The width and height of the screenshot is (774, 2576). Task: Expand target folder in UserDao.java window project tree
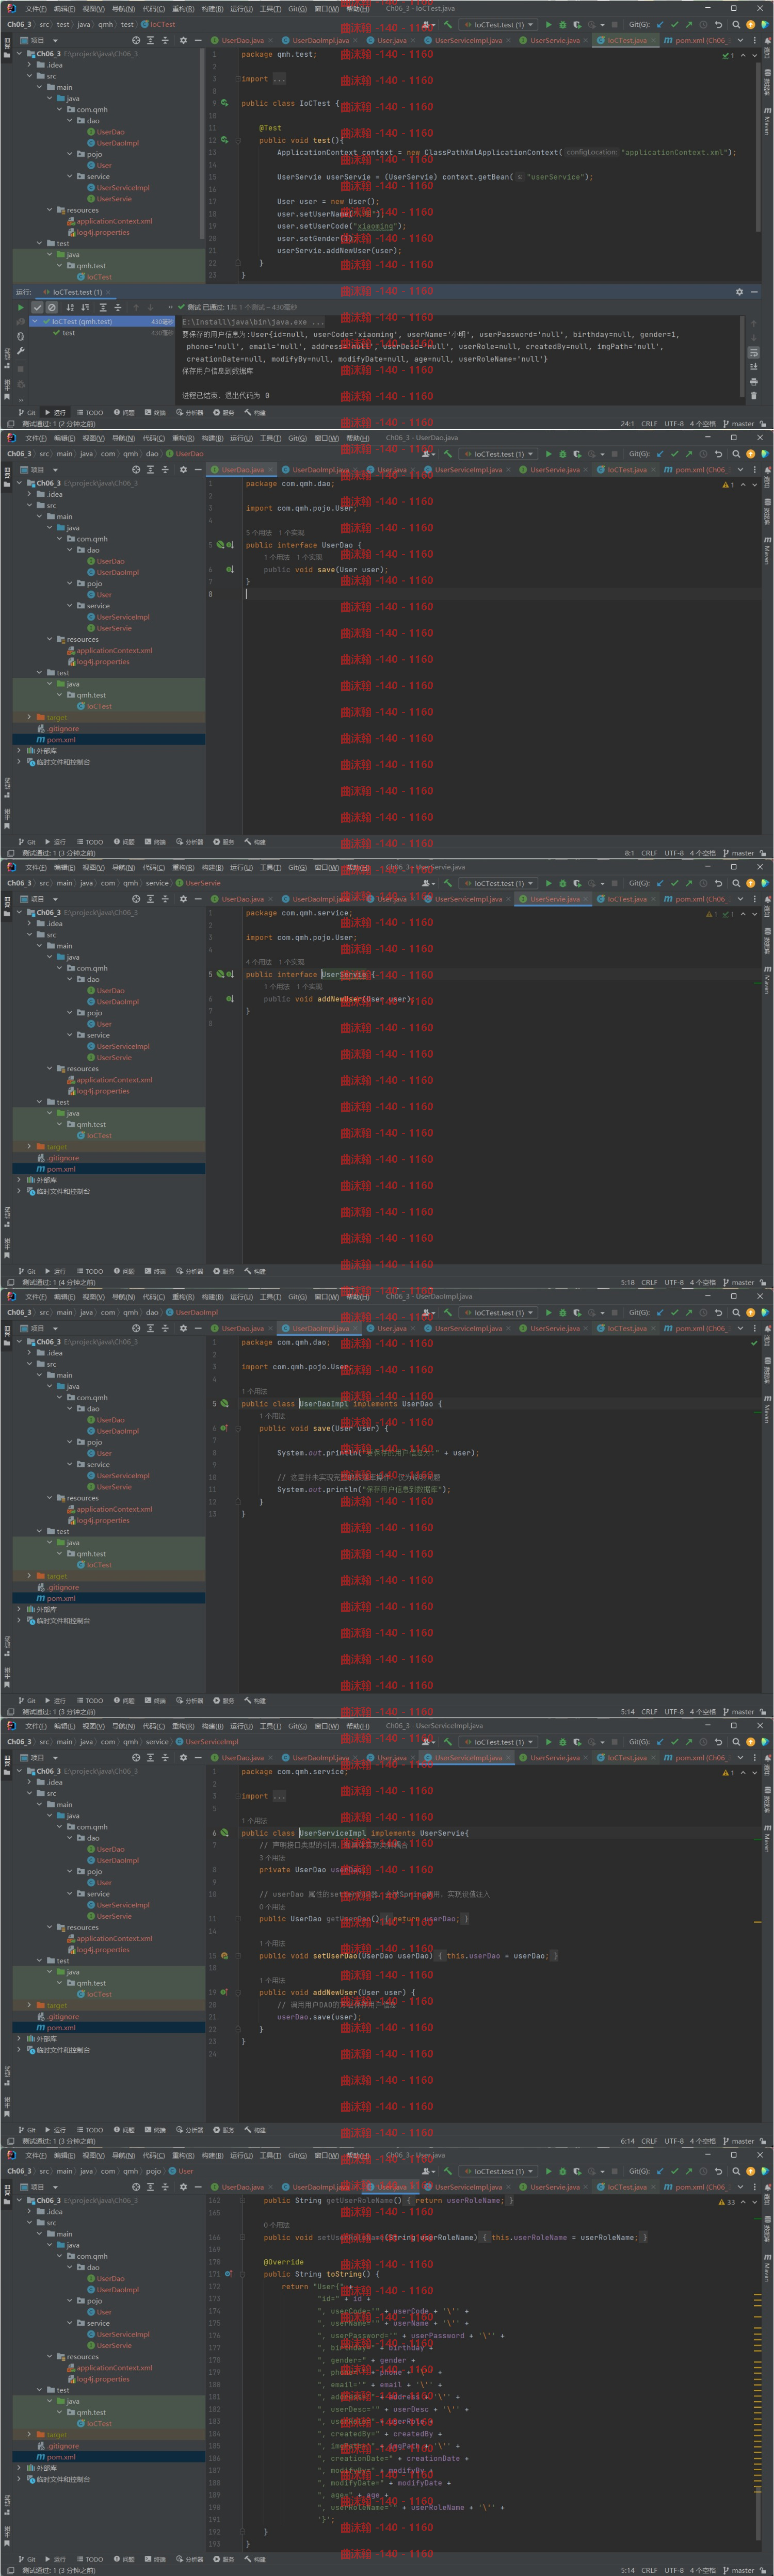point(29,717)
